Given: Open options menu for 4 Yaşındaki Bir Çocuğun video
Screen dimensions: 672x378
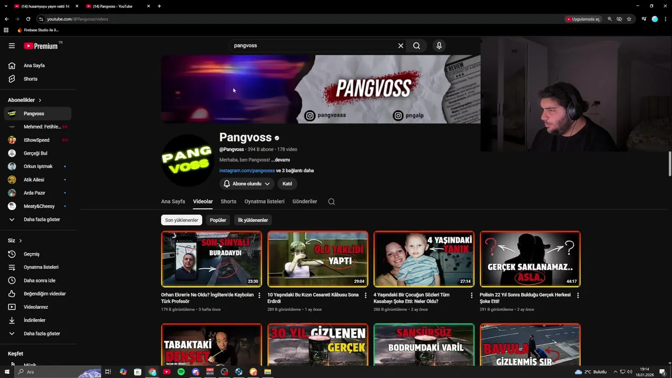Looking at the screenshot, I should point(471,296).
